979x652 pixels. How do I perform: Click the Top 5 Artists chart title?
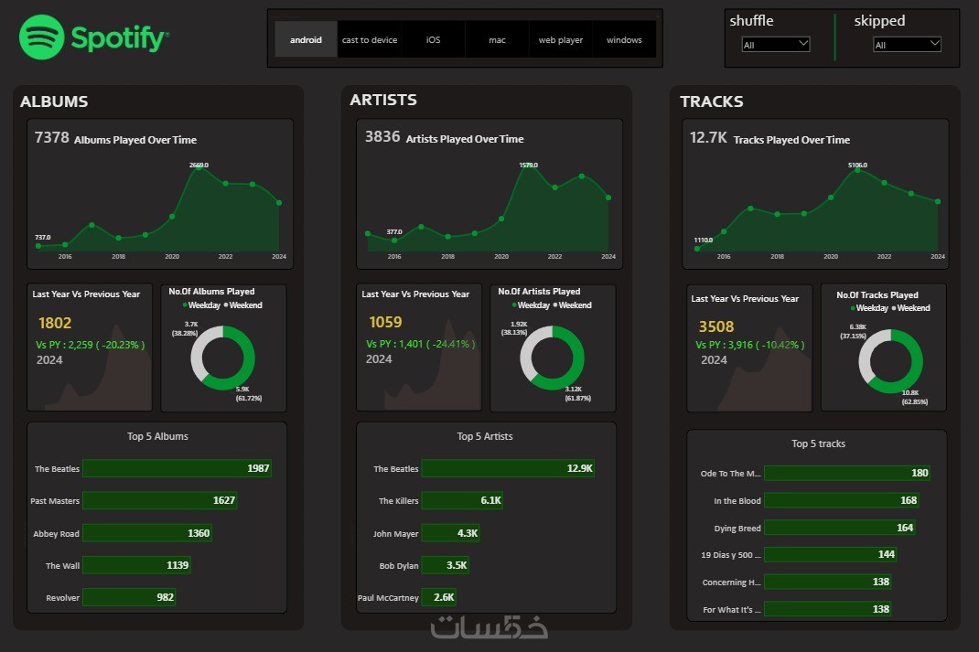click(485, 436)
